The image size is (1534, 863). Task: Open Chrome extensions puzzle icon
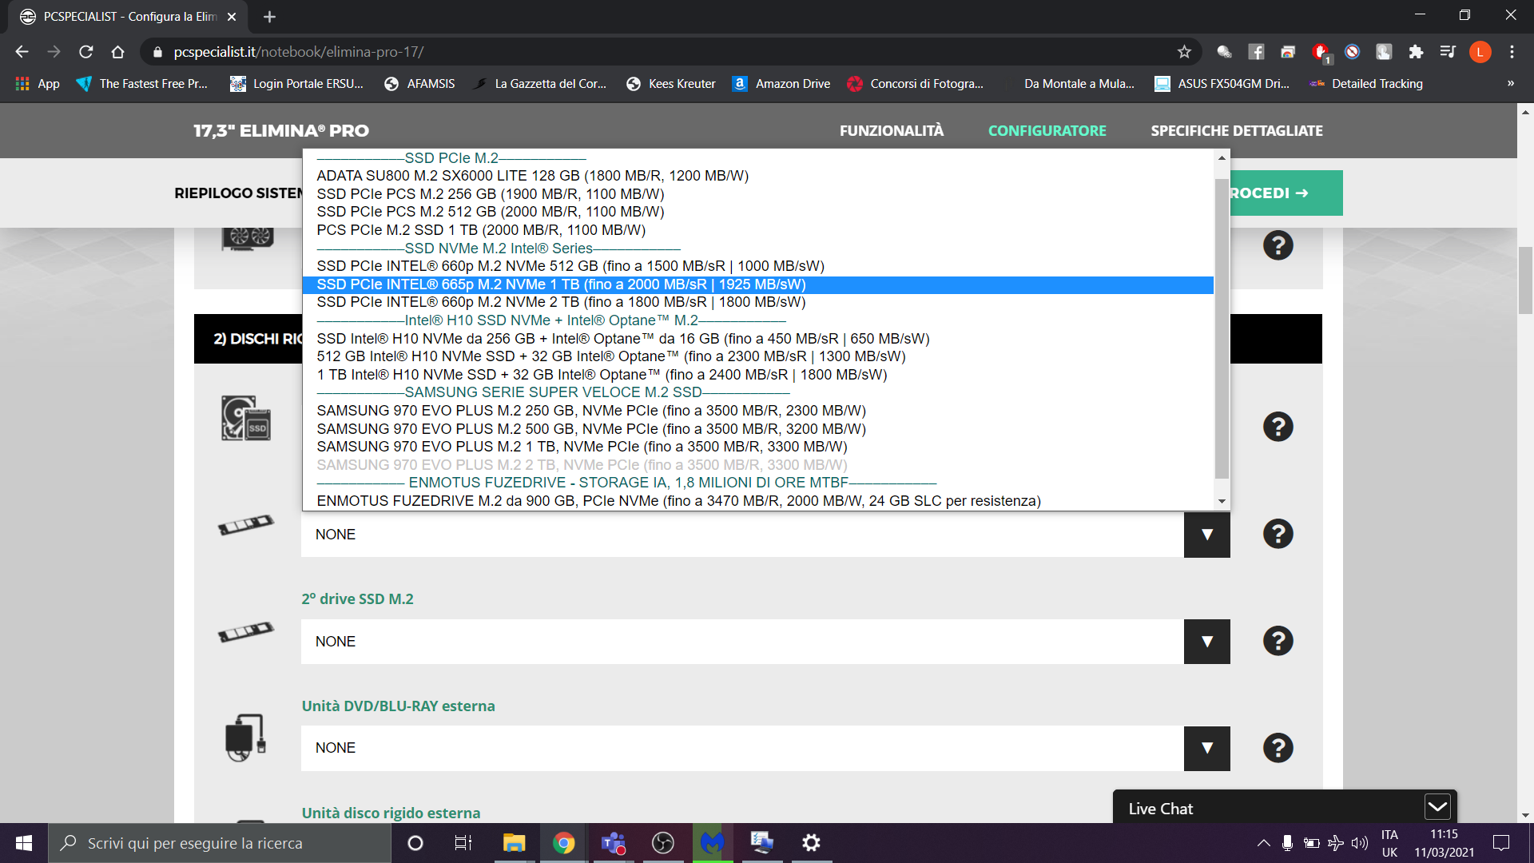1416,52
